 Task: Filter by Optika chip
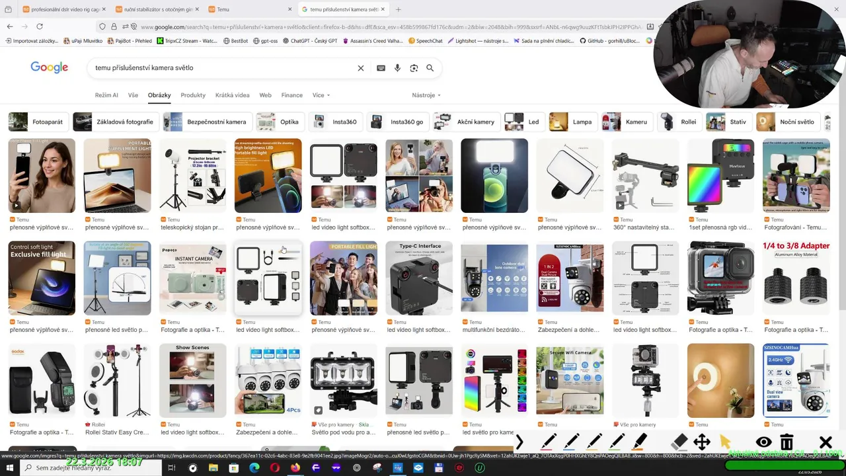[x=280, y=122]
